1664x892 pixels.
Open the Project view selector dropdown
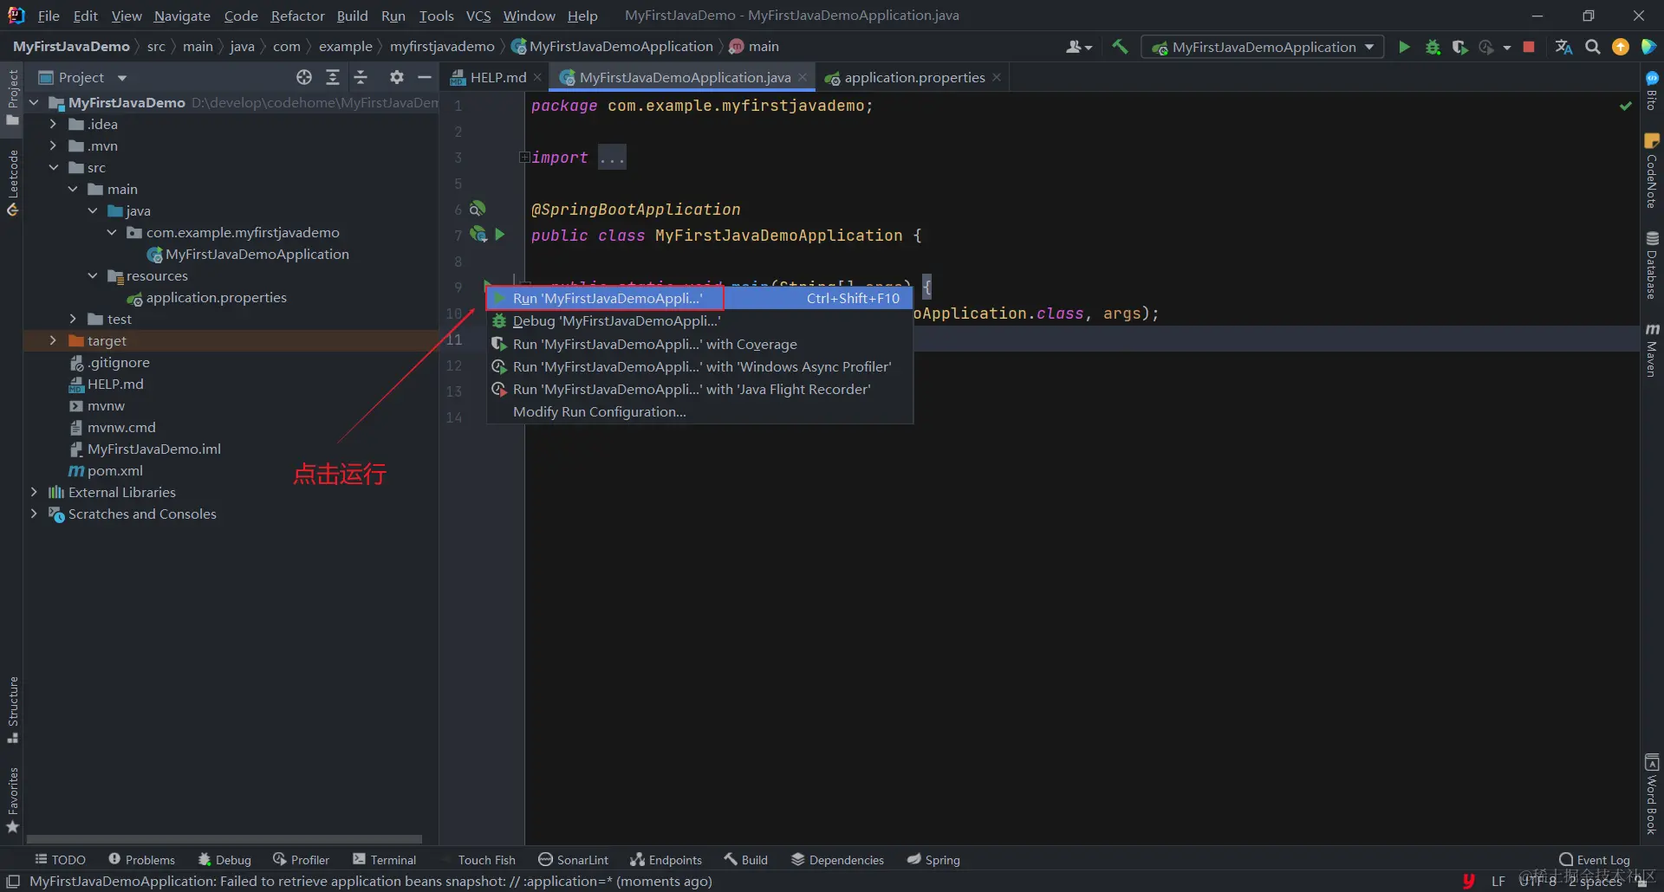click(x=83, y=77)
